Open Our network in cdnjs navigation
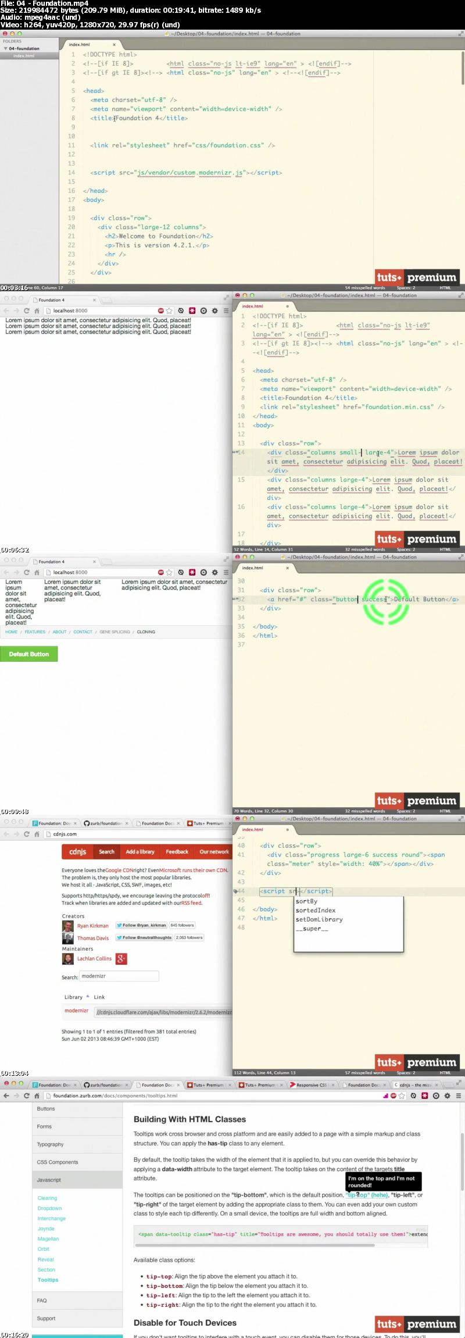The image size is (465, 1338). (x=214, y=852)
